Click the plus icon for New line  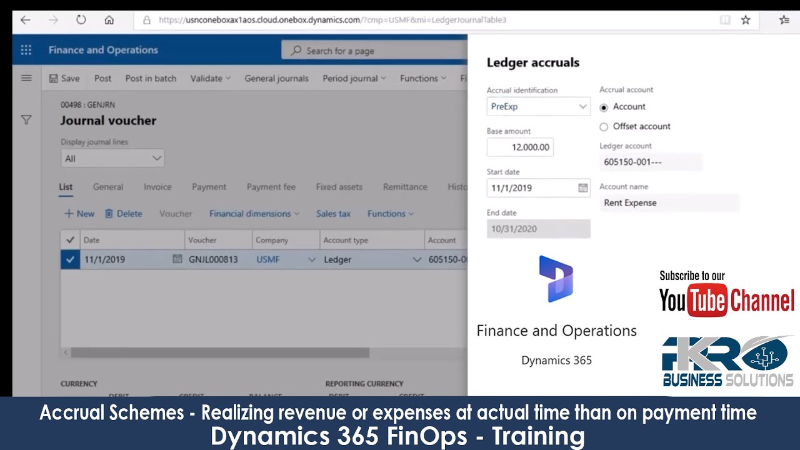point(69,214)
